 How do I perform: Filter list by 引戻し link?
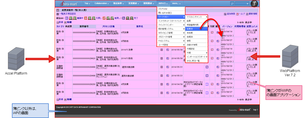pyautogui.click(x=99, y=18)
